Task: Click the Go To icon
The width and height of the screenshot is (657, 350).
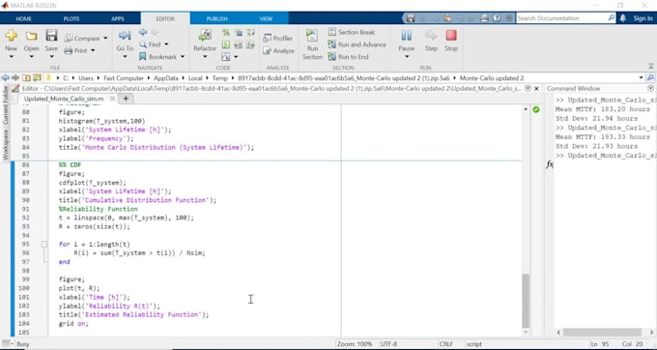Action: pyautogui.click(x=125, y=36)
